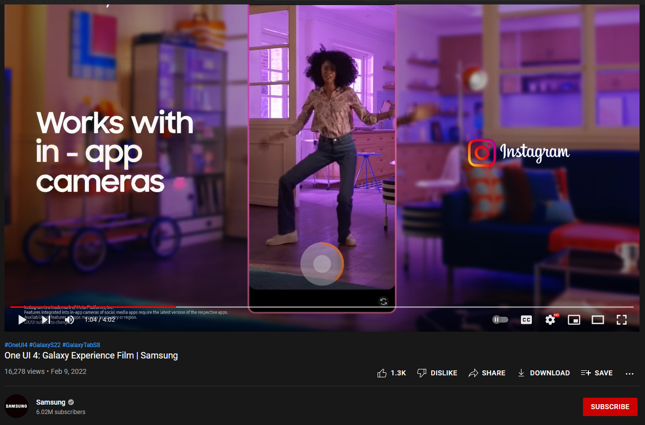The image size is (645, 425).
Task: Open the Samsung channel avatar
Action: 16,406
